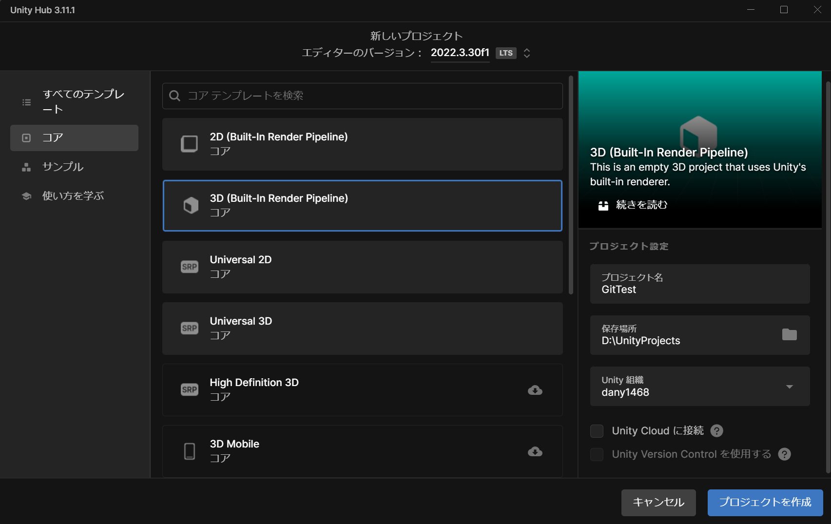This screenshot has width=831, height=524.
Task: Click the 新しいプロジェクト title
Action: click(416, 36)
